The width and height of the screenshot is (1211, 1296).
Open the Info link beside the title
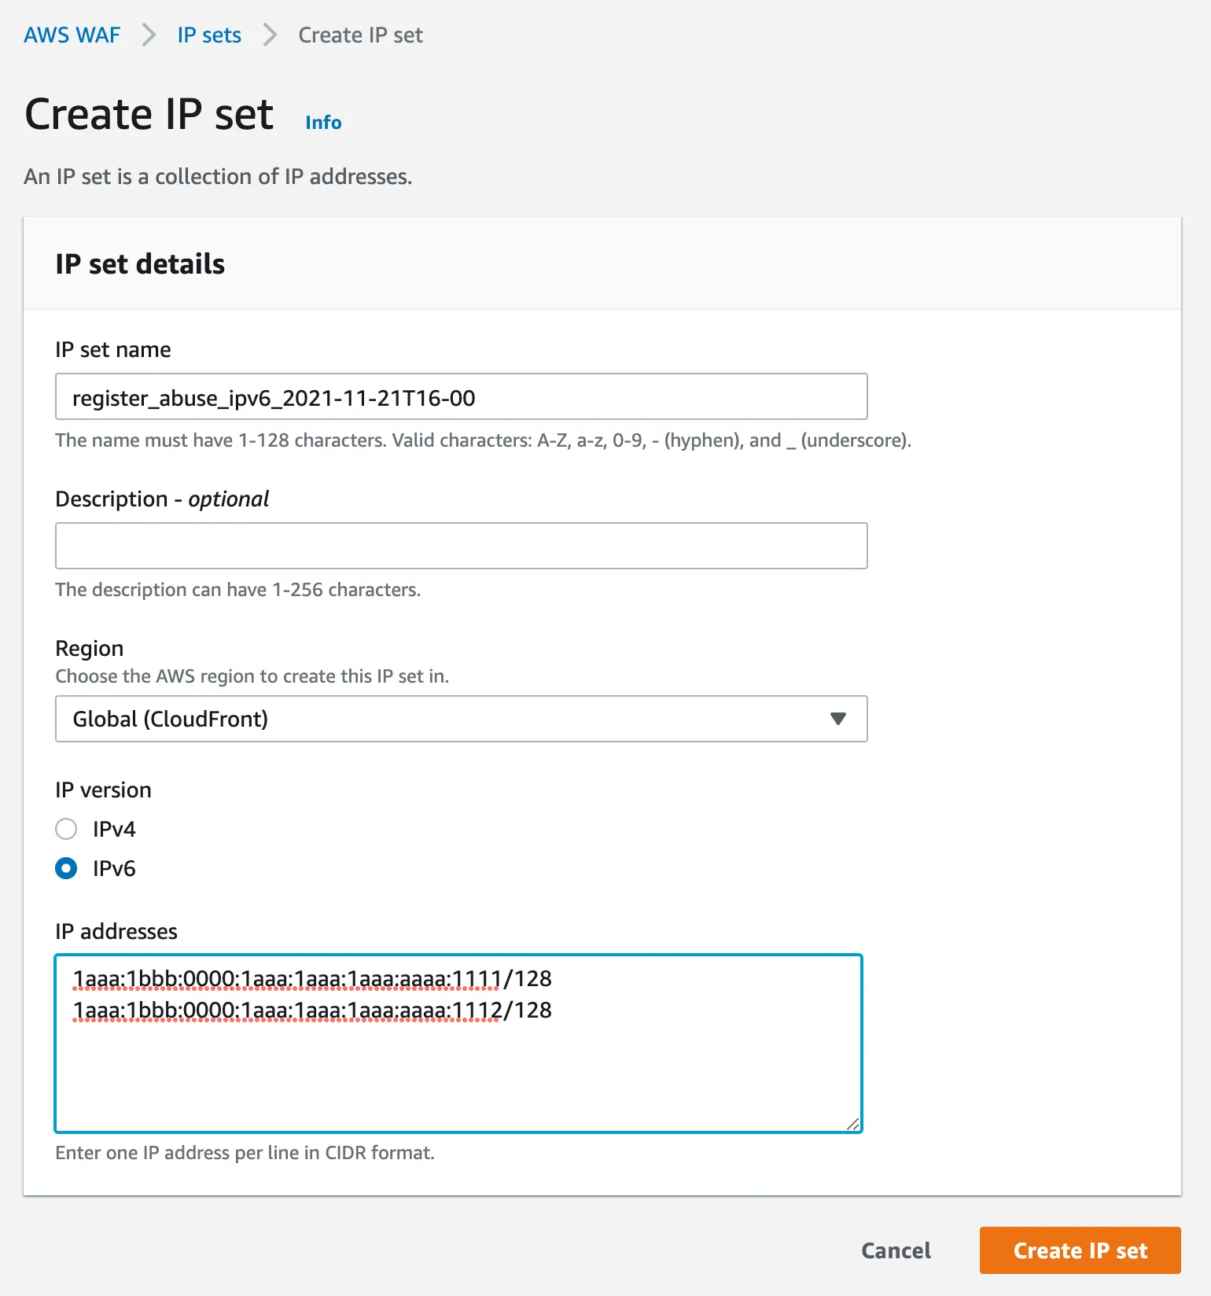pyautogui.click(x=323, y=123)
